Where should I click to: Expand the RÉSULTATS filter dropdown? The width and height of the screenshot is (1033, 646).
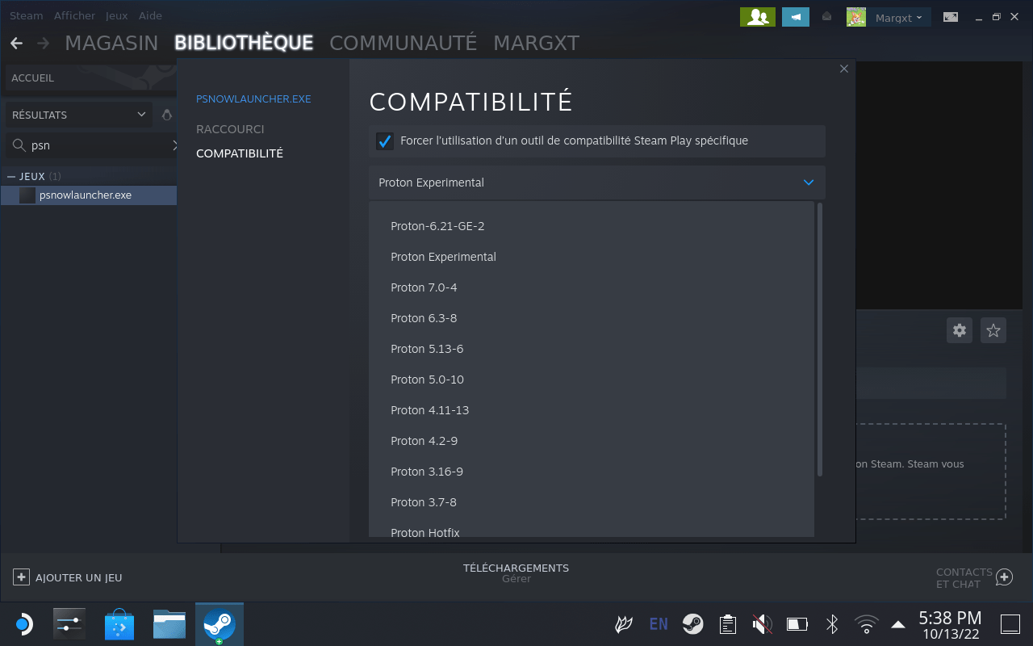[79, 115]
